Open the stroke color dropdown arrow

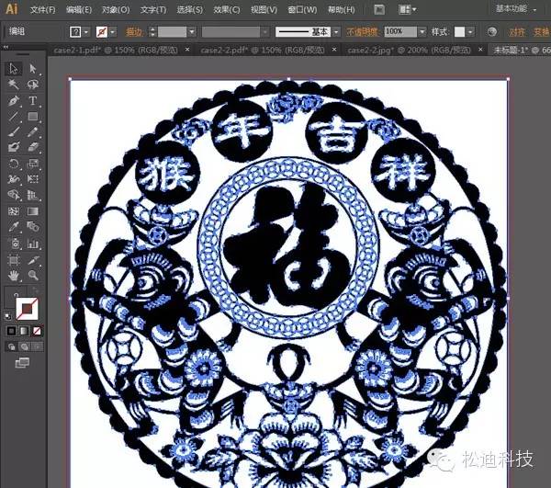[112, 32]
